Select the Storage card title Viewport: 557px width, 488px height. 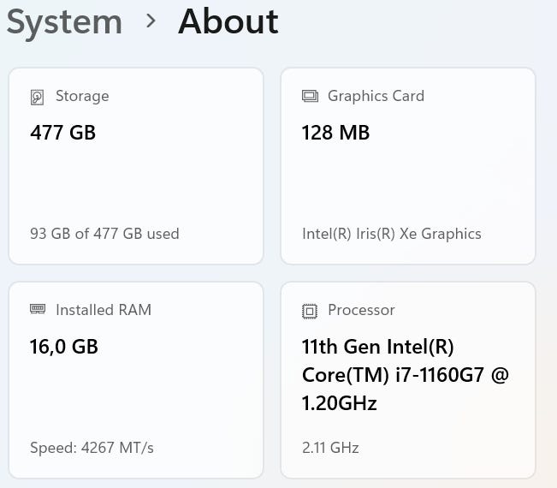click(82, 96)
